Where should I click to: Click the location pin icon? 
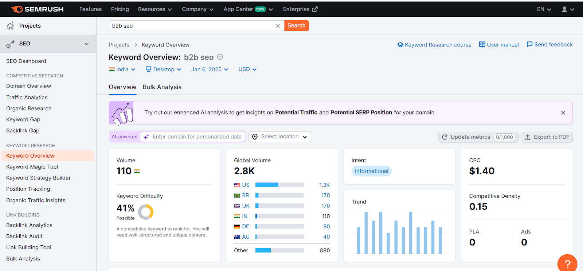point(255,137)
